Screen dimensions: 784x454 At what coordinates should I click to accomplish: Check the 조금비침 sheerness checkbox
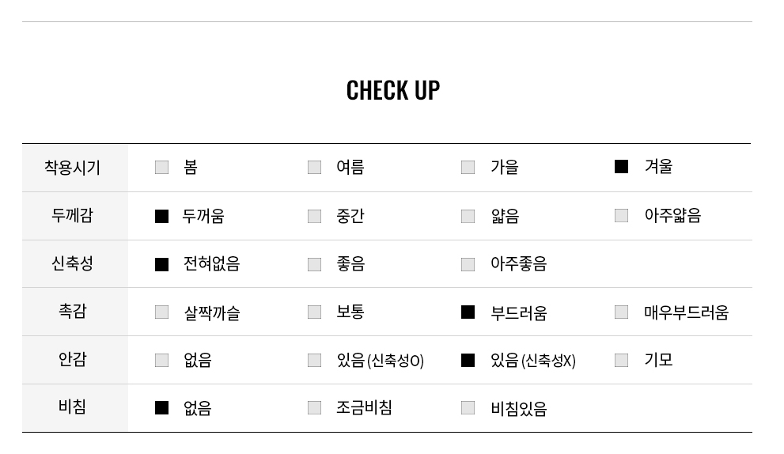(x=315, y=407)
